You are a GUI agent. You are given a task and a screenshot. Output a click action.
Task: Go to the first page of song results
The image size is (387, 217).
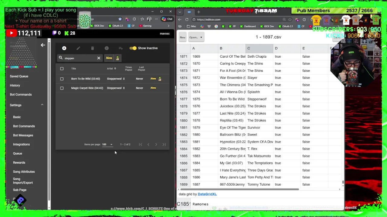(140, 144)
